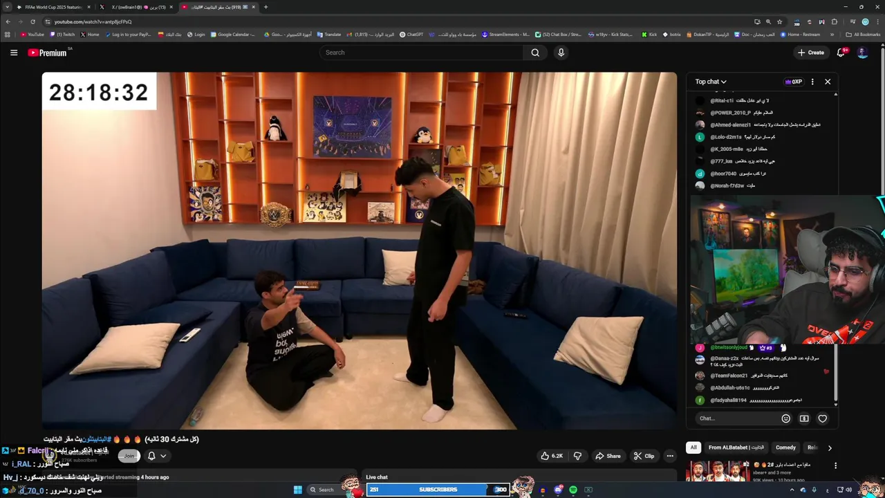Click taskbar volume speaker icon
Viewport: 885px width, 498px height.
848,490
